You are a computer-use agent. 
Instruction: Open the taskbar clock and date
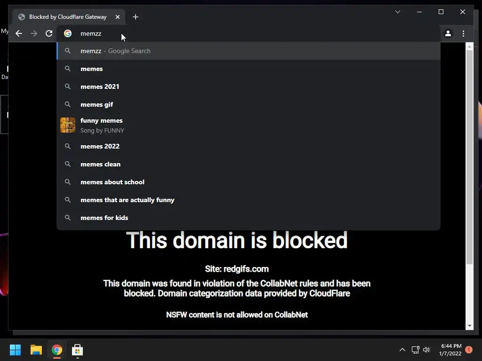[x=450, y=350]
